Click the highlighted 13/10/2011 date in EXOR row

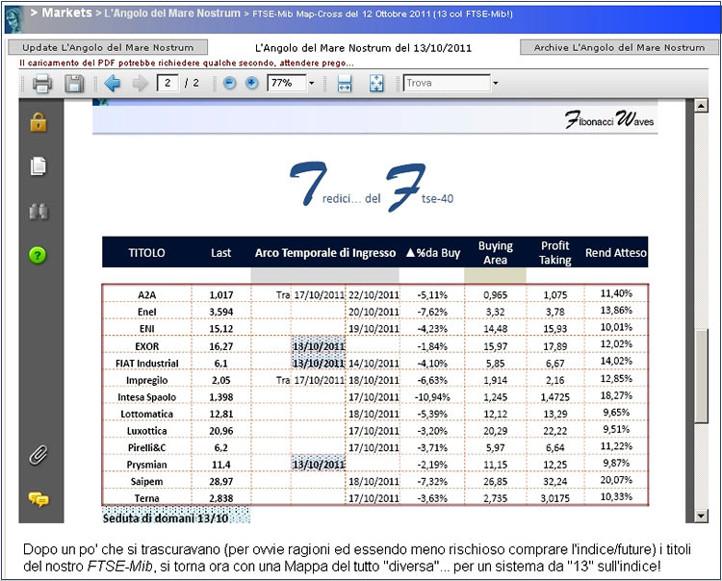point(319,346)
